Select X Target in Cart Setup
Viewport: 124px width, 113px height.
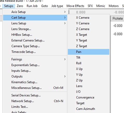[x=89, y=35]
